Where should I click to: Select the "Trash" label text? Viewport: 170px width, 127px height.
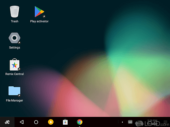[x=15, y=21]
